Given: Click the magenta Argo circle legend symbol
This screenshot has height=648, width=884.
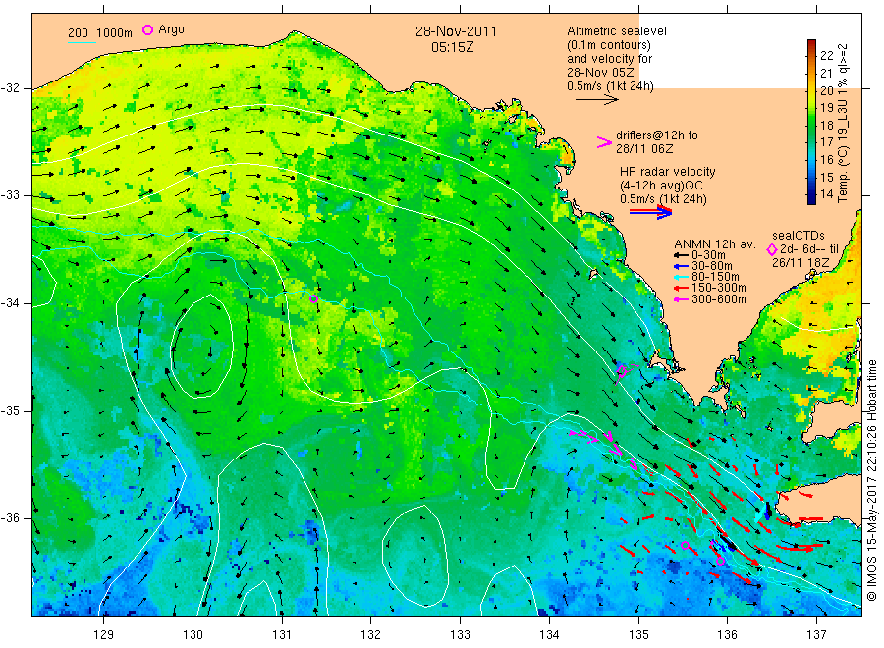Looking at the screenshot, I should click(x=147, y=29).
